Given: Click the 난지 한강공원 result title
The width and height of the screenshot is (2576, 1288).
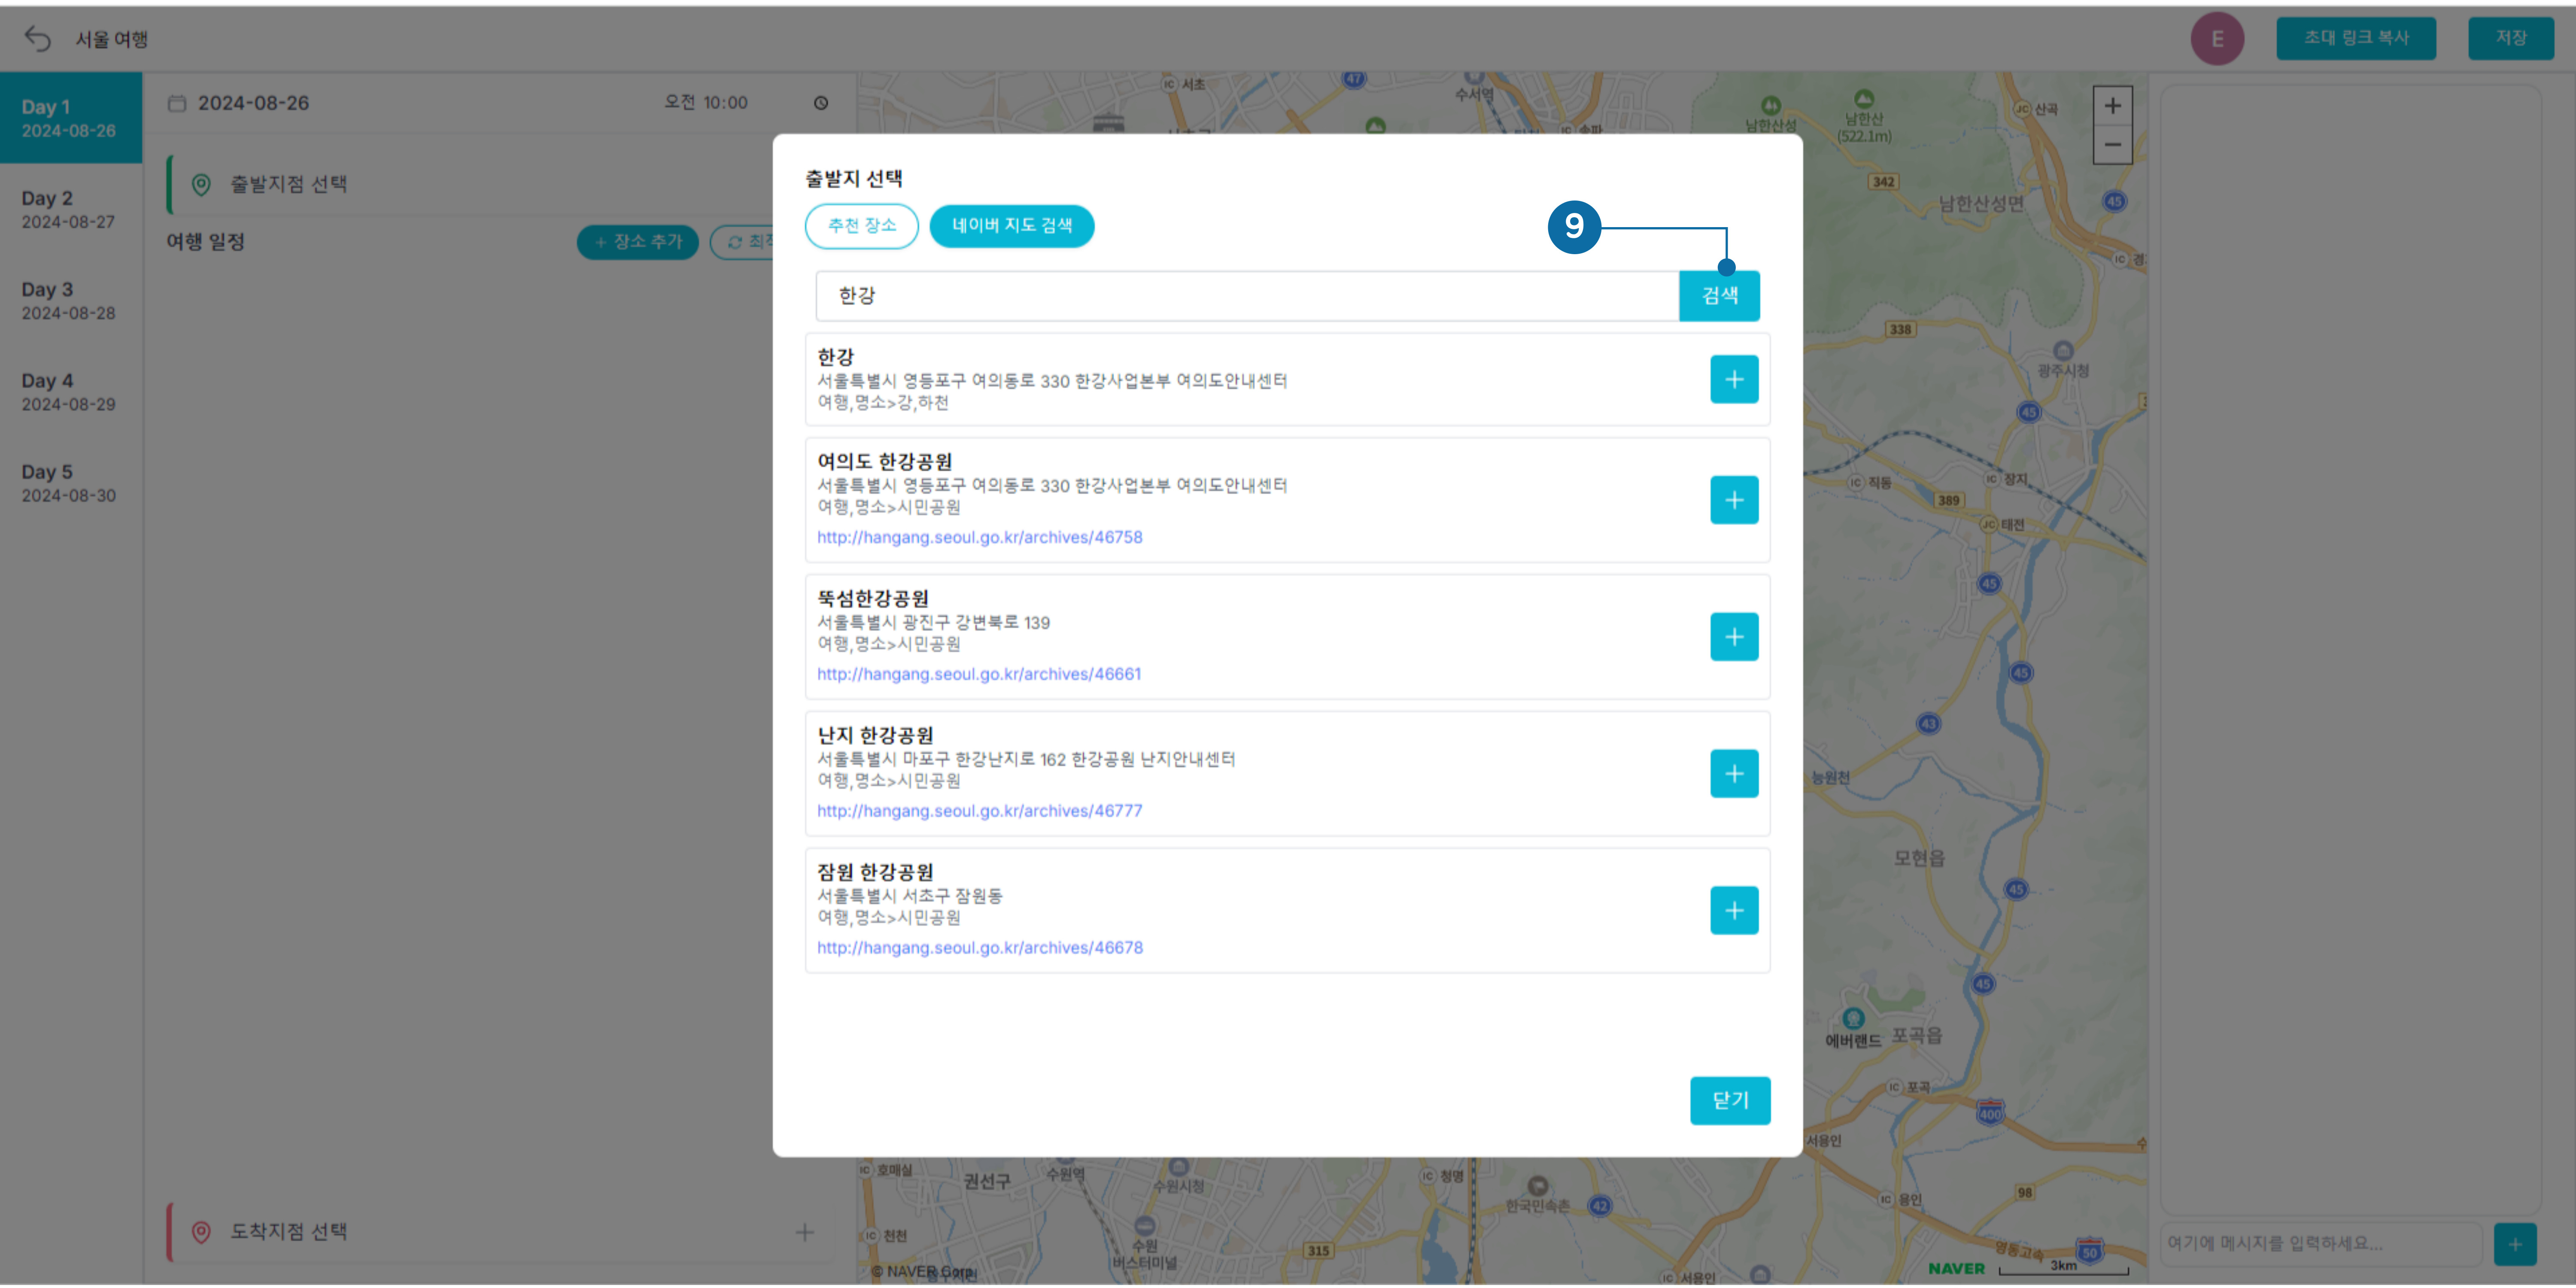Looking at the screenshot, I should (875, 735).
